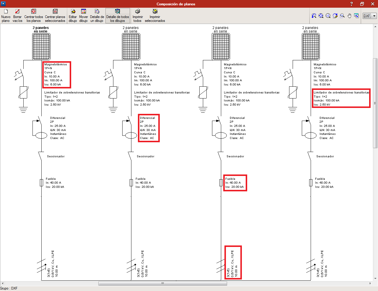Activate the Mover dibujo tool
The width and height of the screenshot is (378, 291).
[x=84, y=16]
